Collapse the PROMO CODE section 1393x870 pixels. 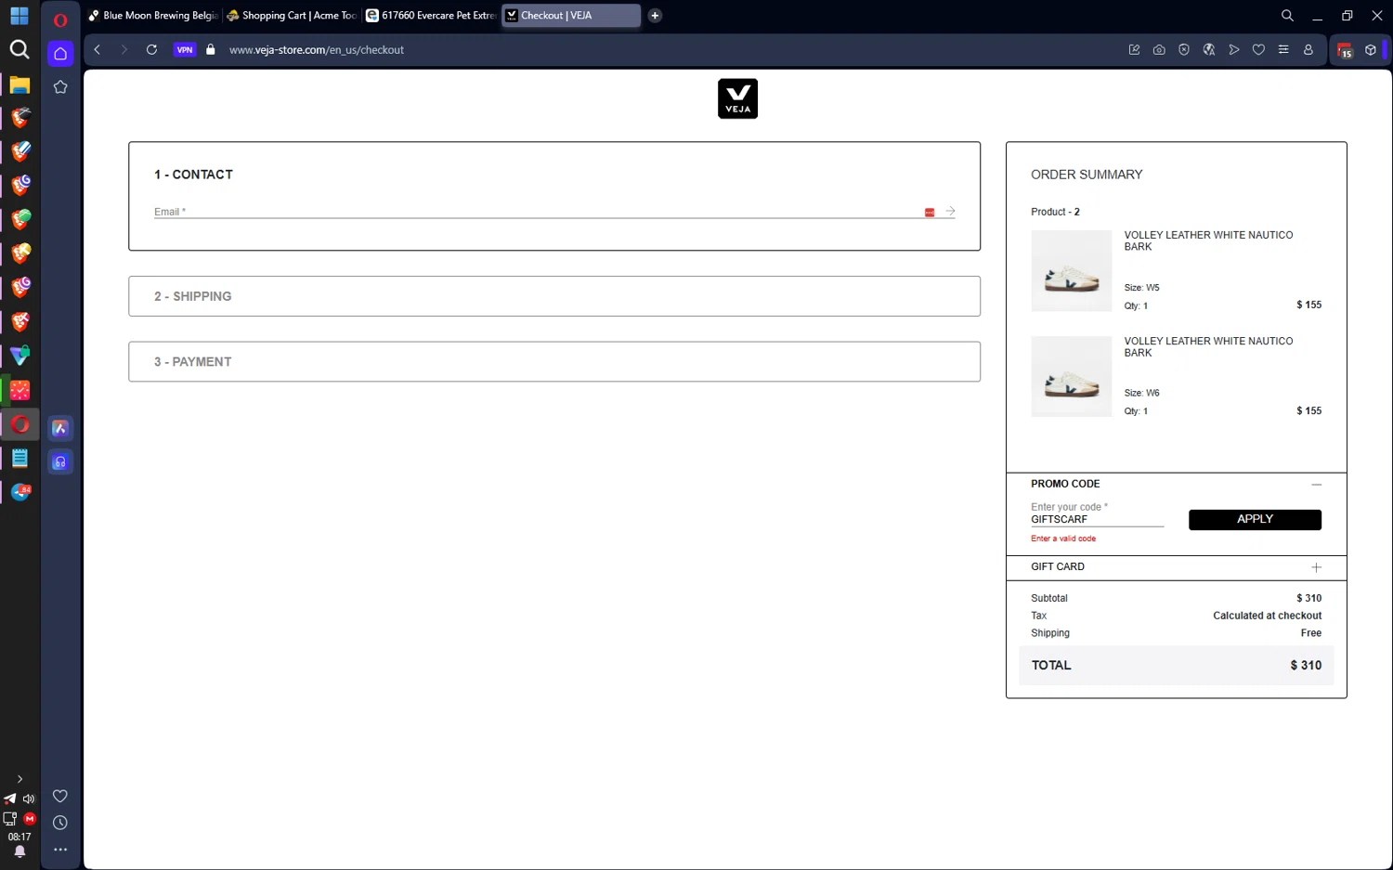coord(1316,485)
